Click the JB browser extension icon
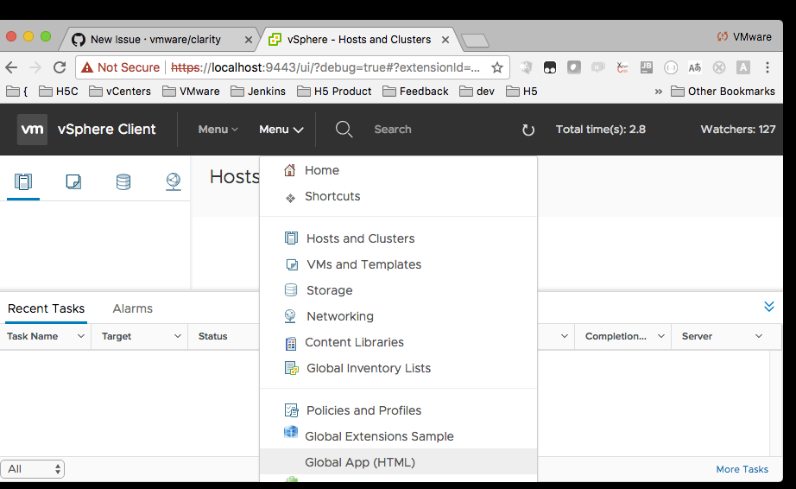 point(647,67)
